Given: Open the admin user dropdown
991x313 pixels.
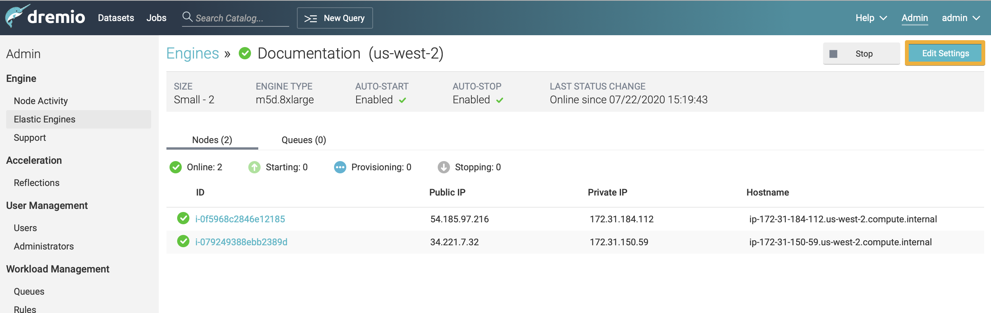Looking at the screenshot, I should [960, 18].
